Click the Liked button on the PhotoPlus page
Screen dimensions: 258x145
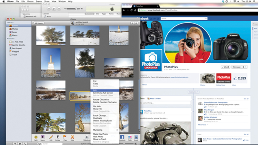tap(225, 67)
